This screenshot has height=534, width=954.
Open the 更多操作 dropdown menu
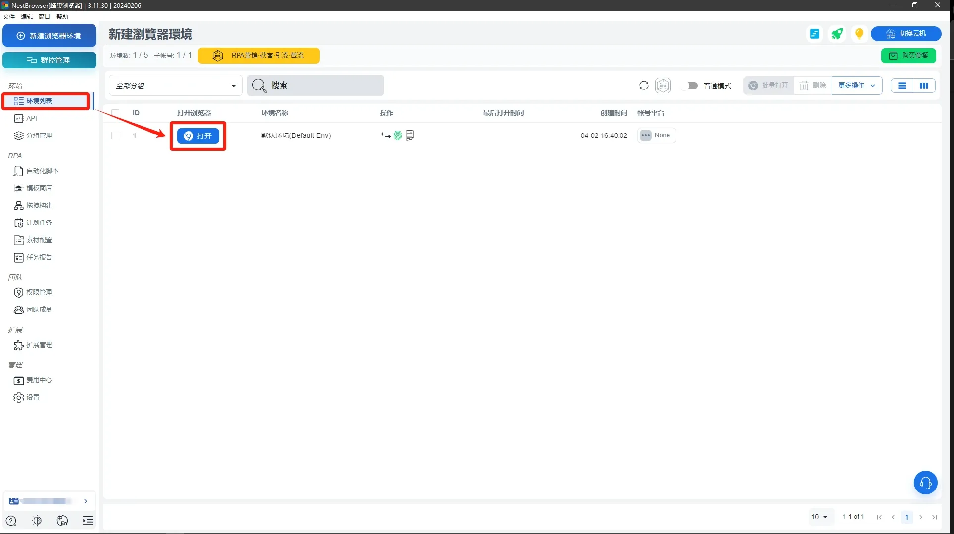point(857,86)
